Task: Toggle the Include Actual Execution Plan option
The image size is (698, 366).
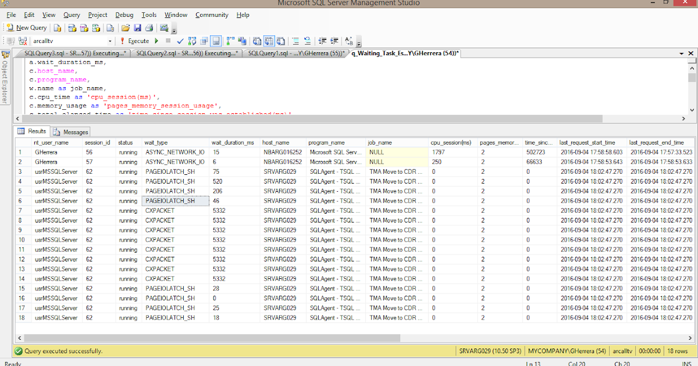Action: (228, 41)
